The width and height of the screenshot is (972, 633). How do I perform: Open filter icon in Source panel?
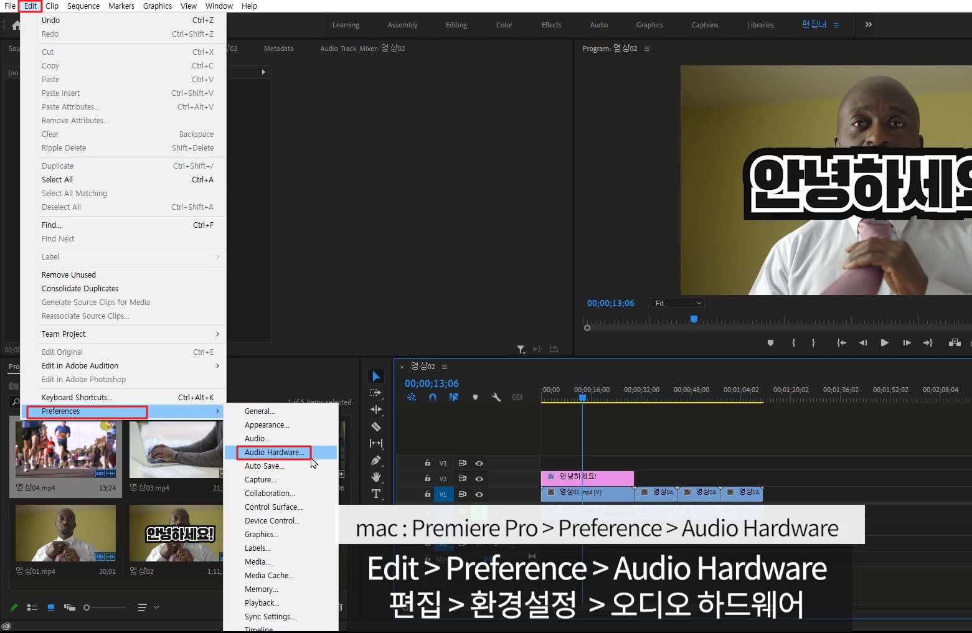tap(521, 349)
